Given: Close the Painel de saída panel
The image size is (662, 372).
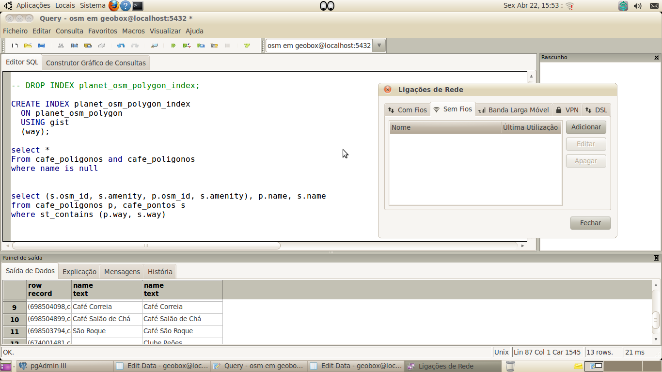Looking at the screenshot, I should (656, 258).
